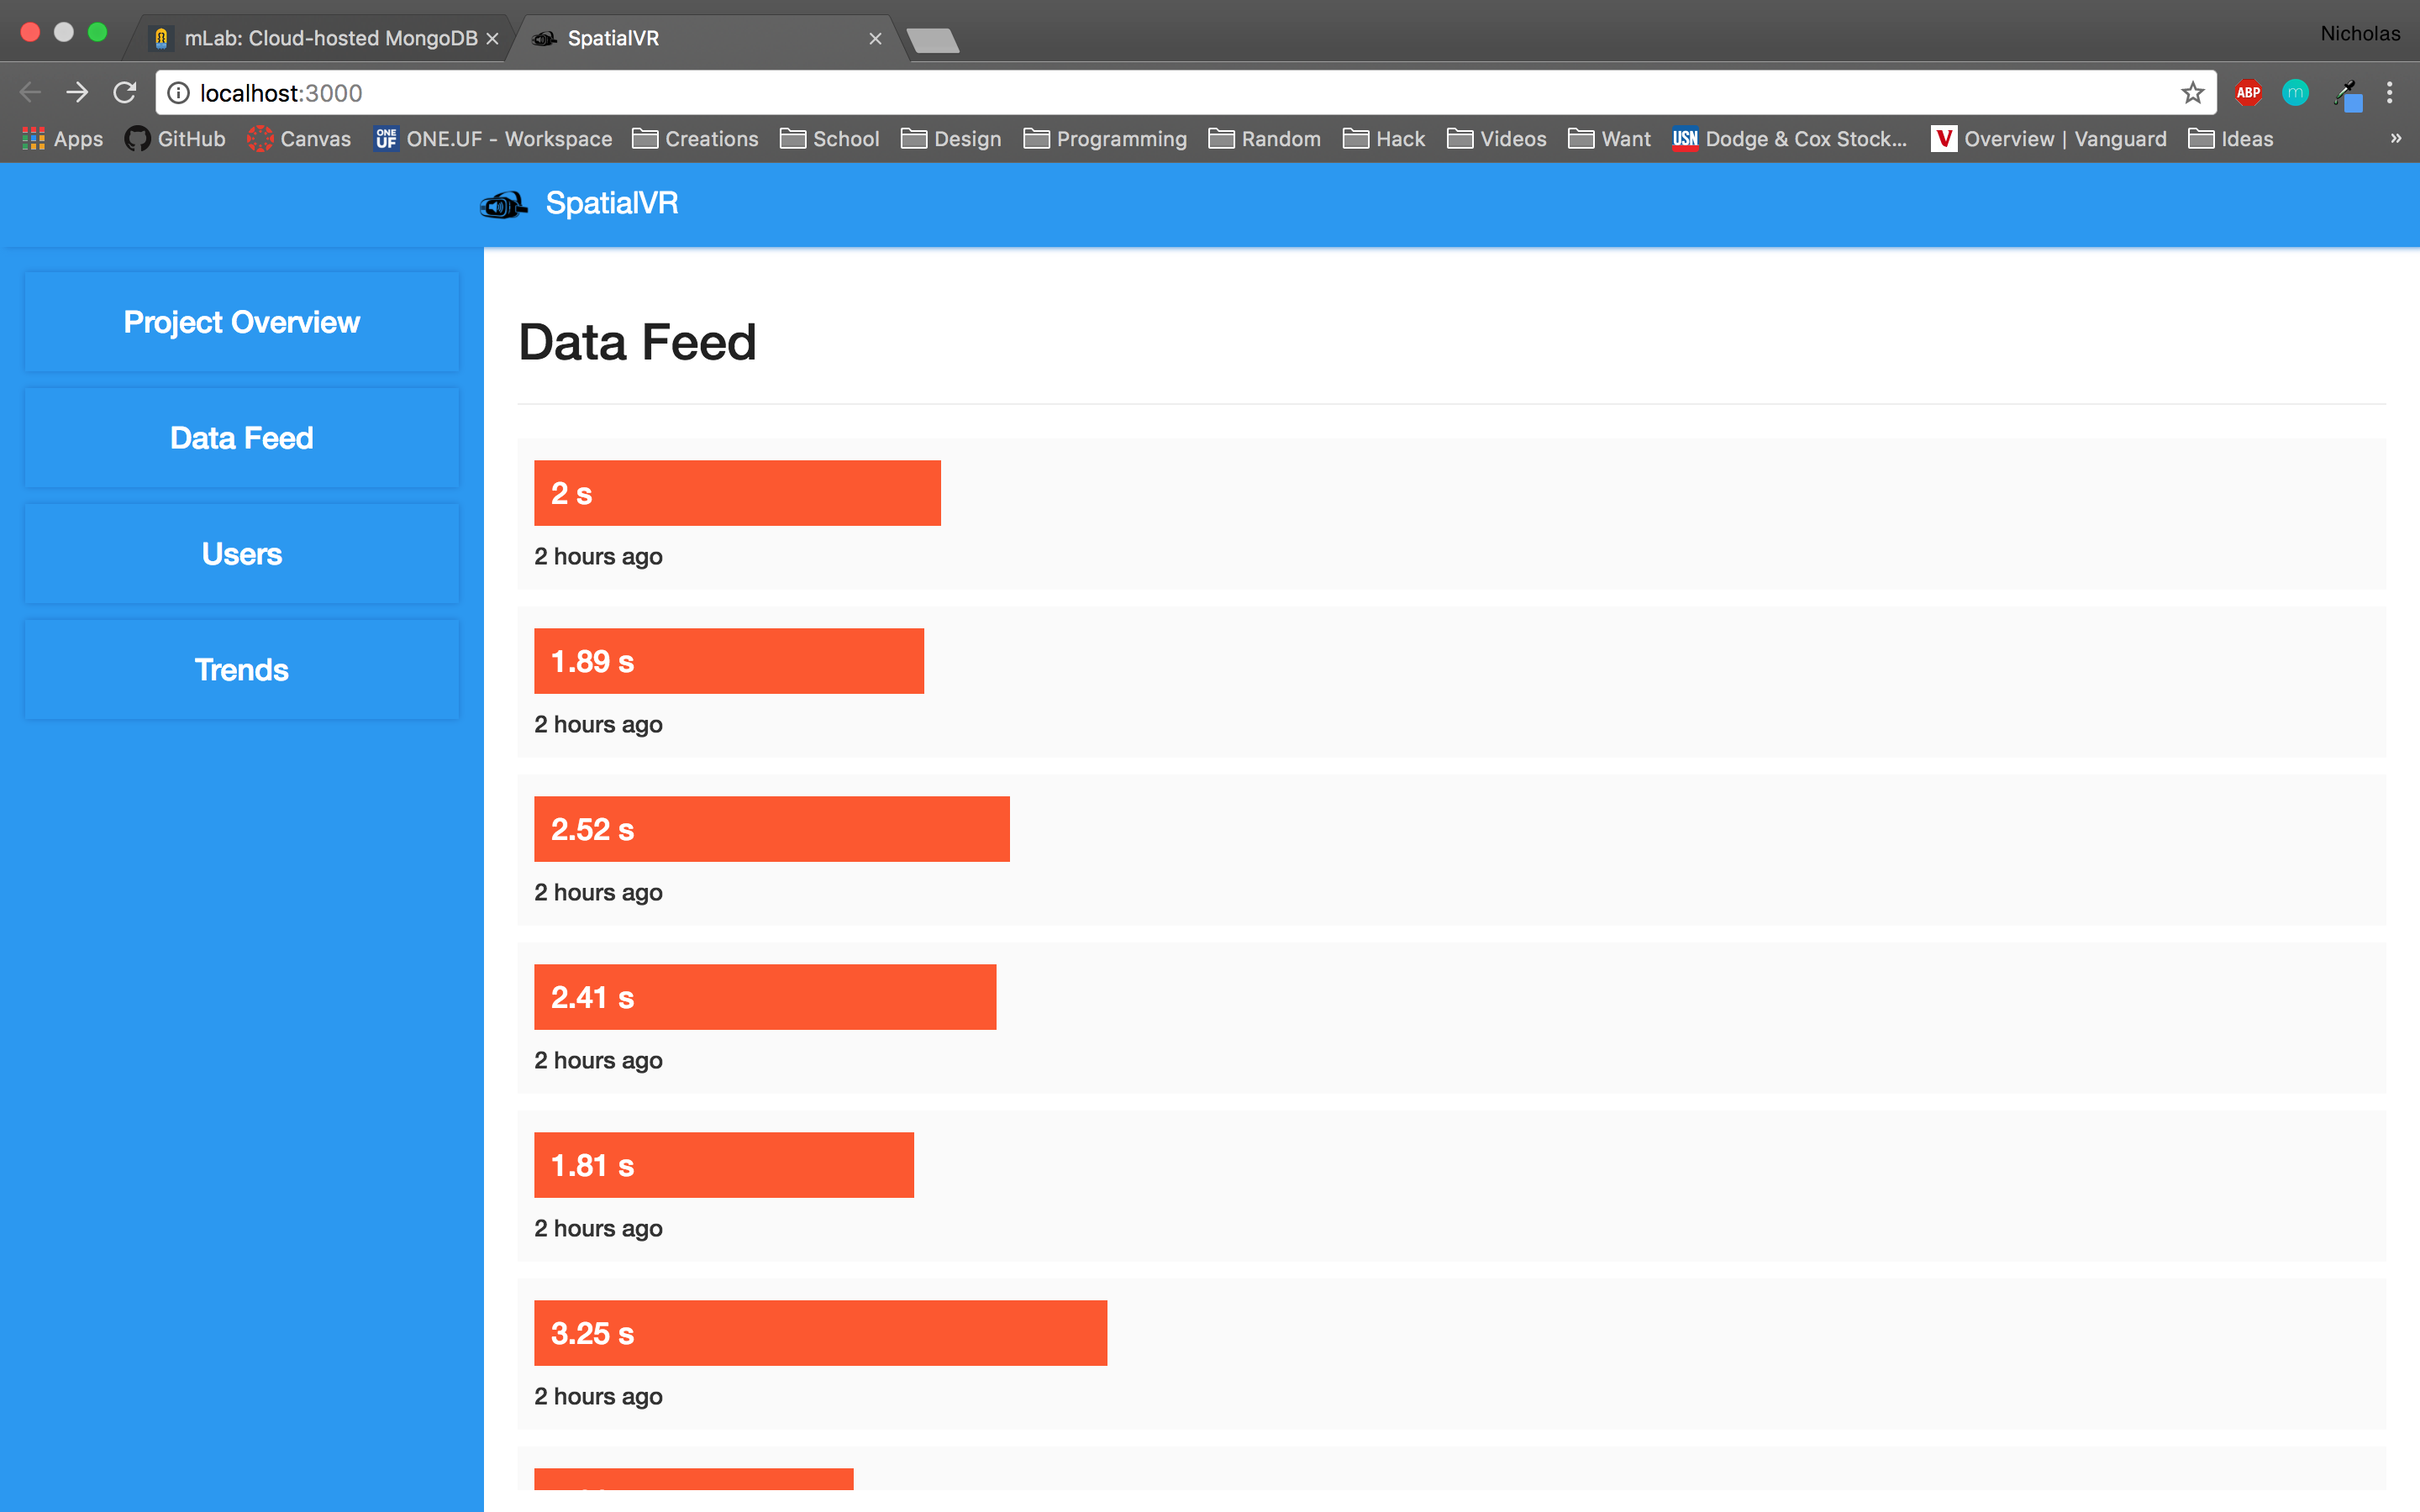The image size is (2420, 1512).
Task: Switch to the mLab MongoDB tab
Action: [x=320, y=38]
